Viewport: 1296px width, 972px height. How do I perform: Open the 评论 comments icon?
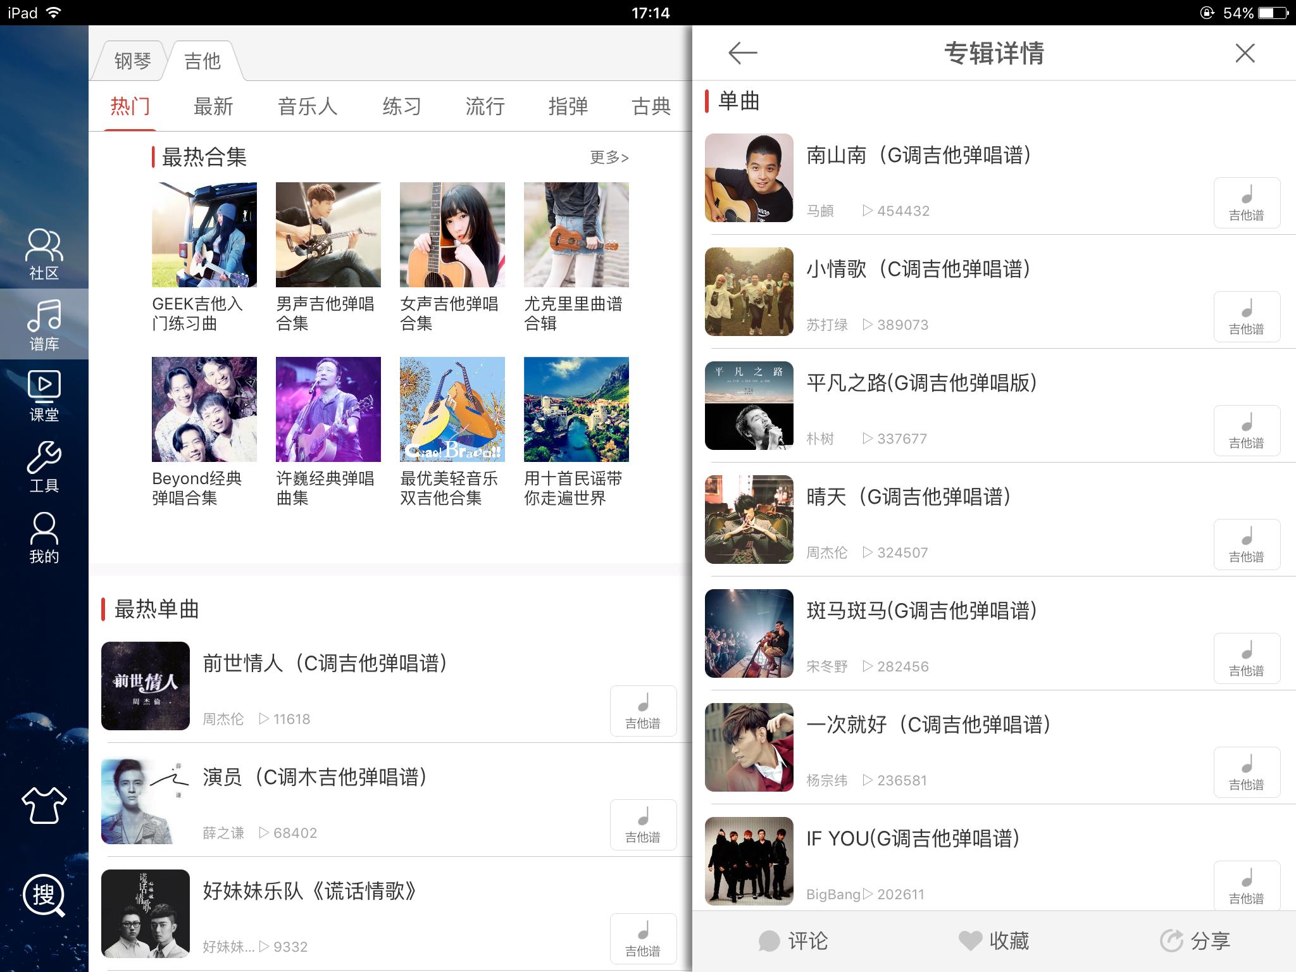[x=794, y=941]
